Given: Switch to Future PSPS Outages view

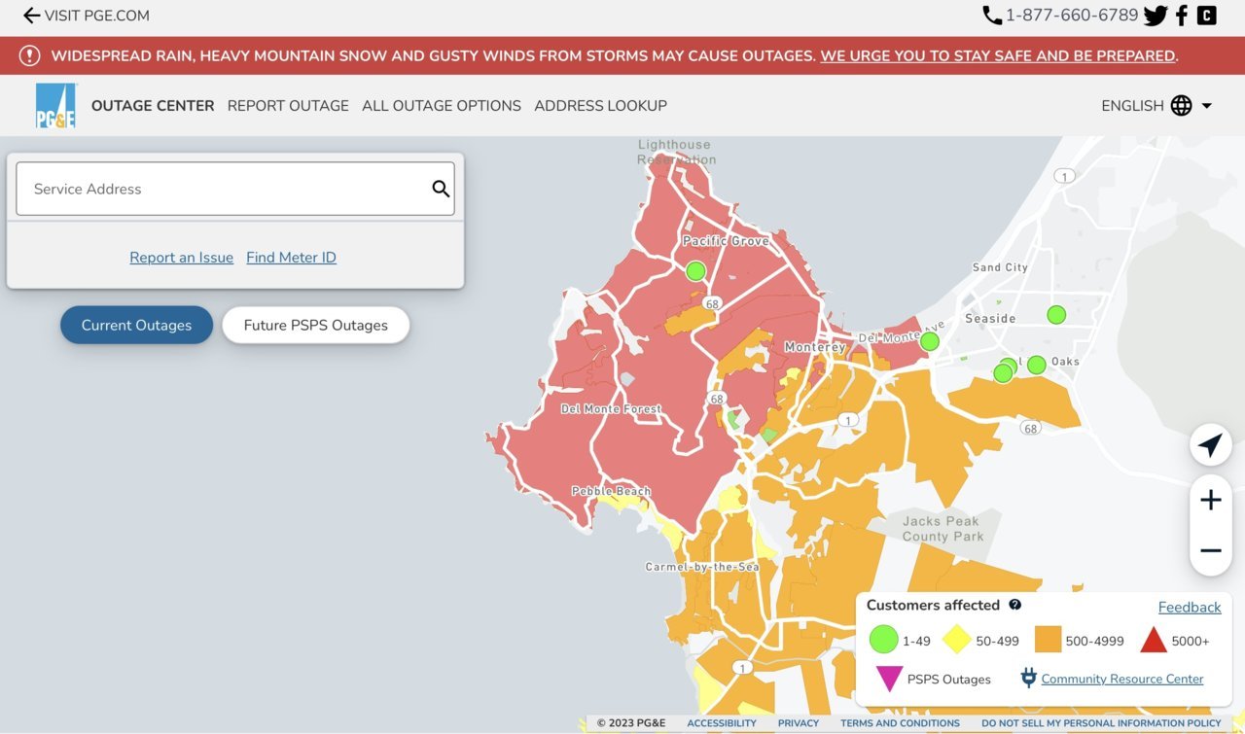Looking at the screenshot, I should tap(315, 325).
